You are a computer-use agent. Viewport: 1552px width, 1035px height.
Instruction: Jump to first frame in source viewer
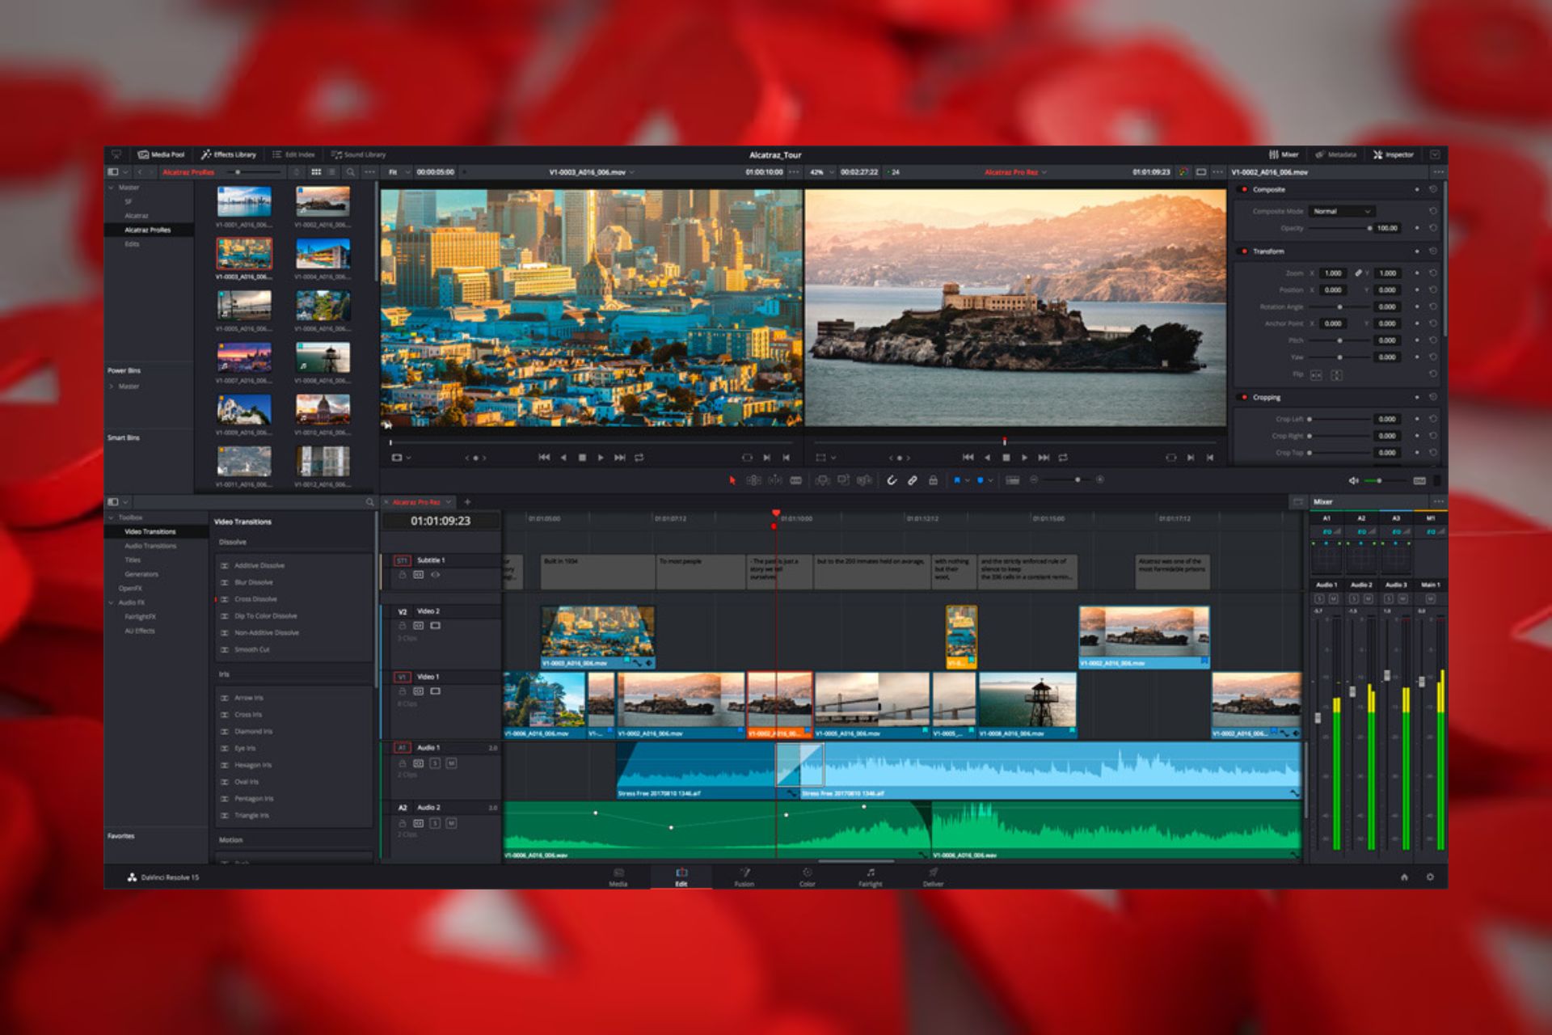pos(544,458)
